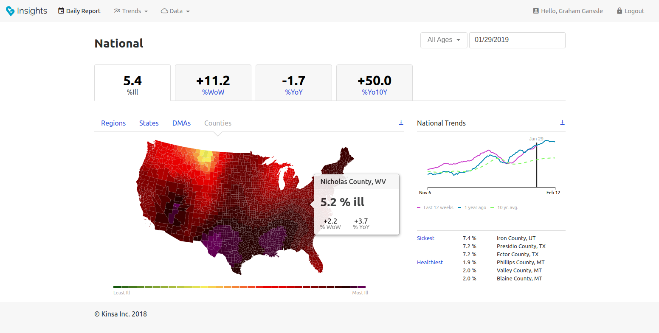Click the Kinsa Inc. 2018 copyright text
The height and width of the screenshot is (333, 659).
121,314
